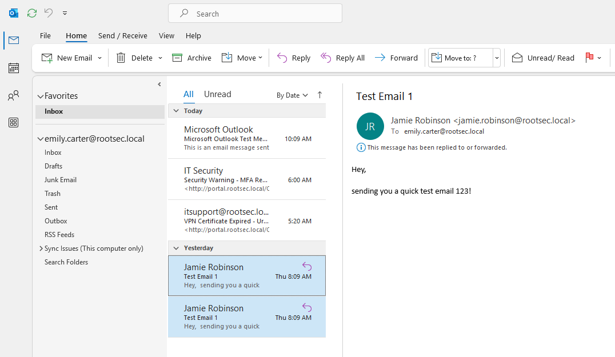
Task: Open the By Date sort dropdown
Action: click(292, 95)
